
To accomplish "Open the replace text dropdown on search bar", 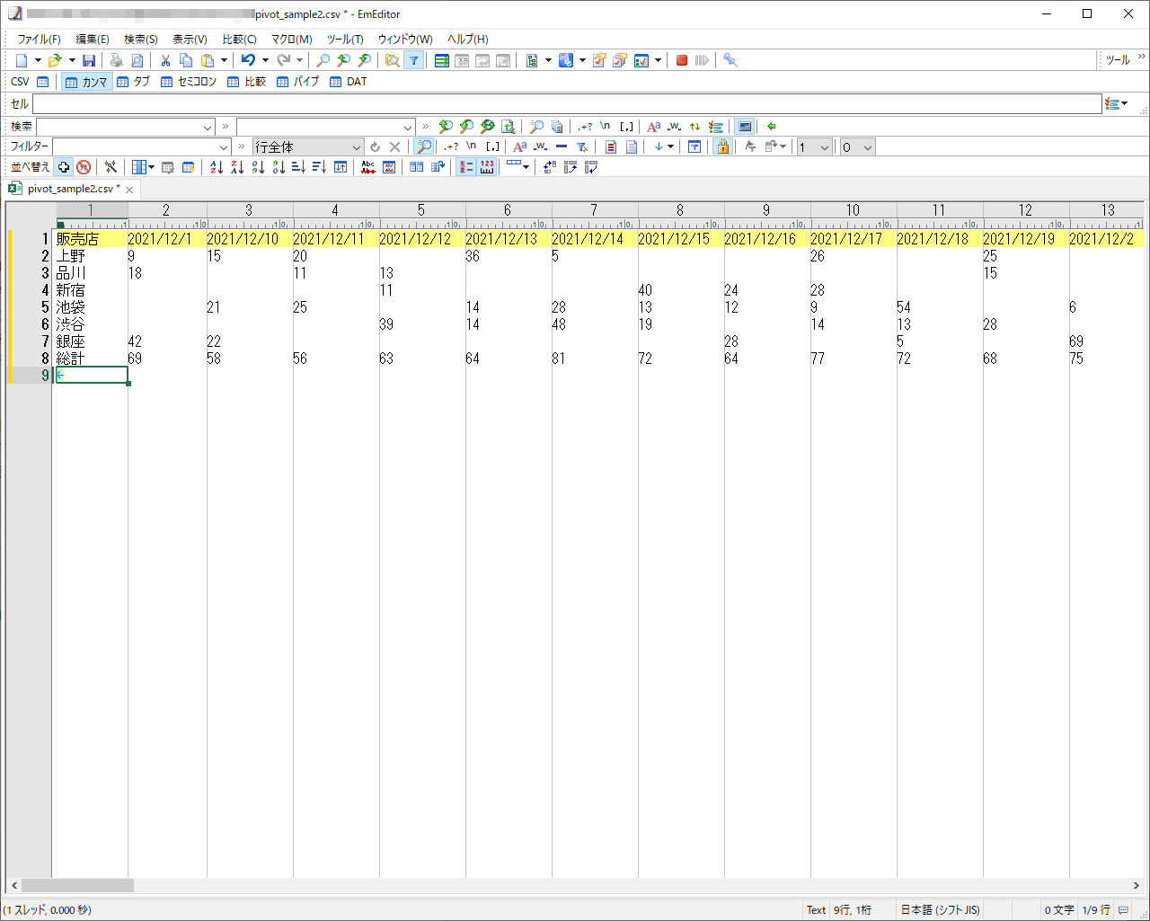I will tap(408, 128).
